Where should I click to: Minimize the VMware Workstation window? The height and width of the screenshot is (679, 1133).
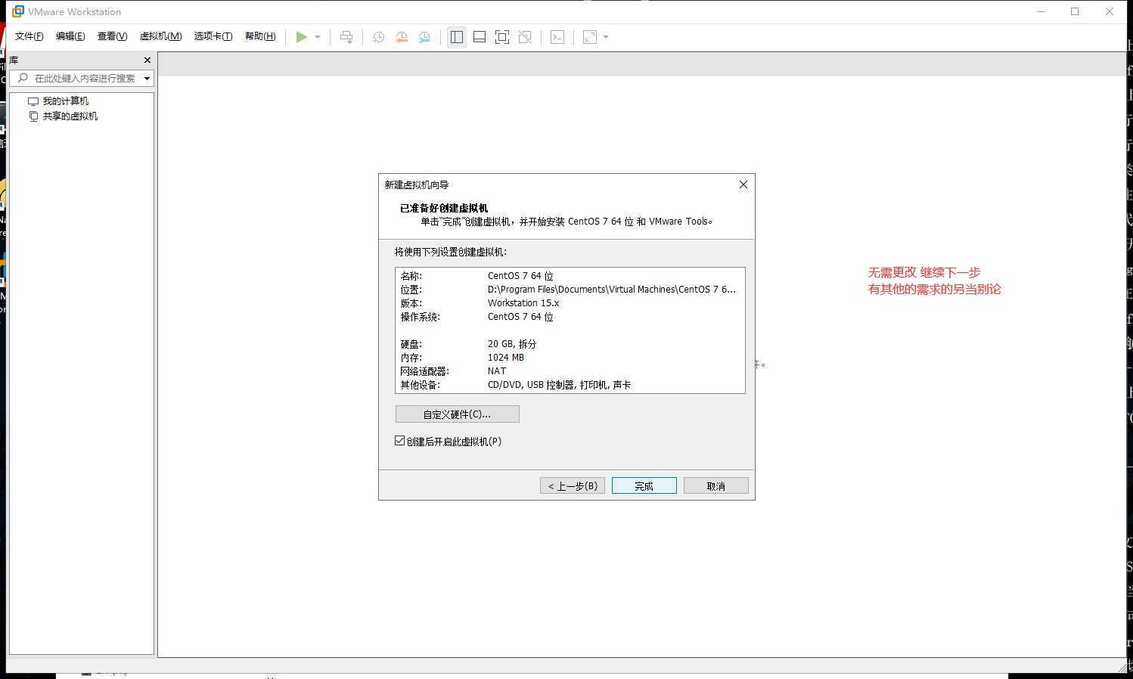tap(1041, 11)
